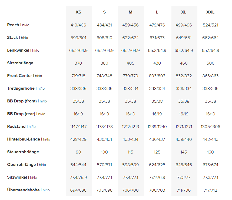Click the XS size column header
Viewport: 232px width, 200px height.
coord(78,12)
